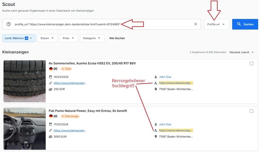Open the ad URL link in Fiat Punto listing
Image resolution: width=259 pixels, height=152 pixels.
click(x=70, y=130)
